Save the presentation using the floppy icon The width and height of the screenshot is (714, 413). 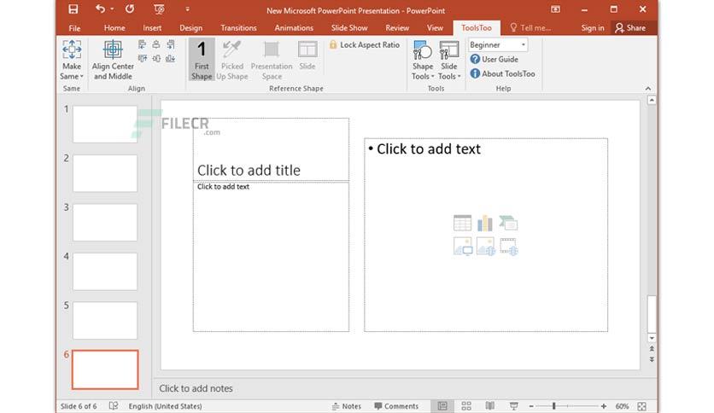73,9
